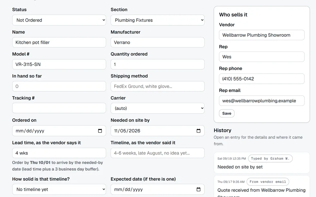Viewport: 316px width, 197px height.
Task: Open calendar picker for Expected date field
Action: (x=199, y=189)
